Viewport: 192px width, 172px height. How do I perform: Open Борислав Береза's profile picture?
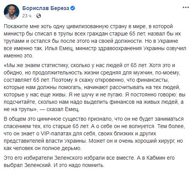pos(12,12)
